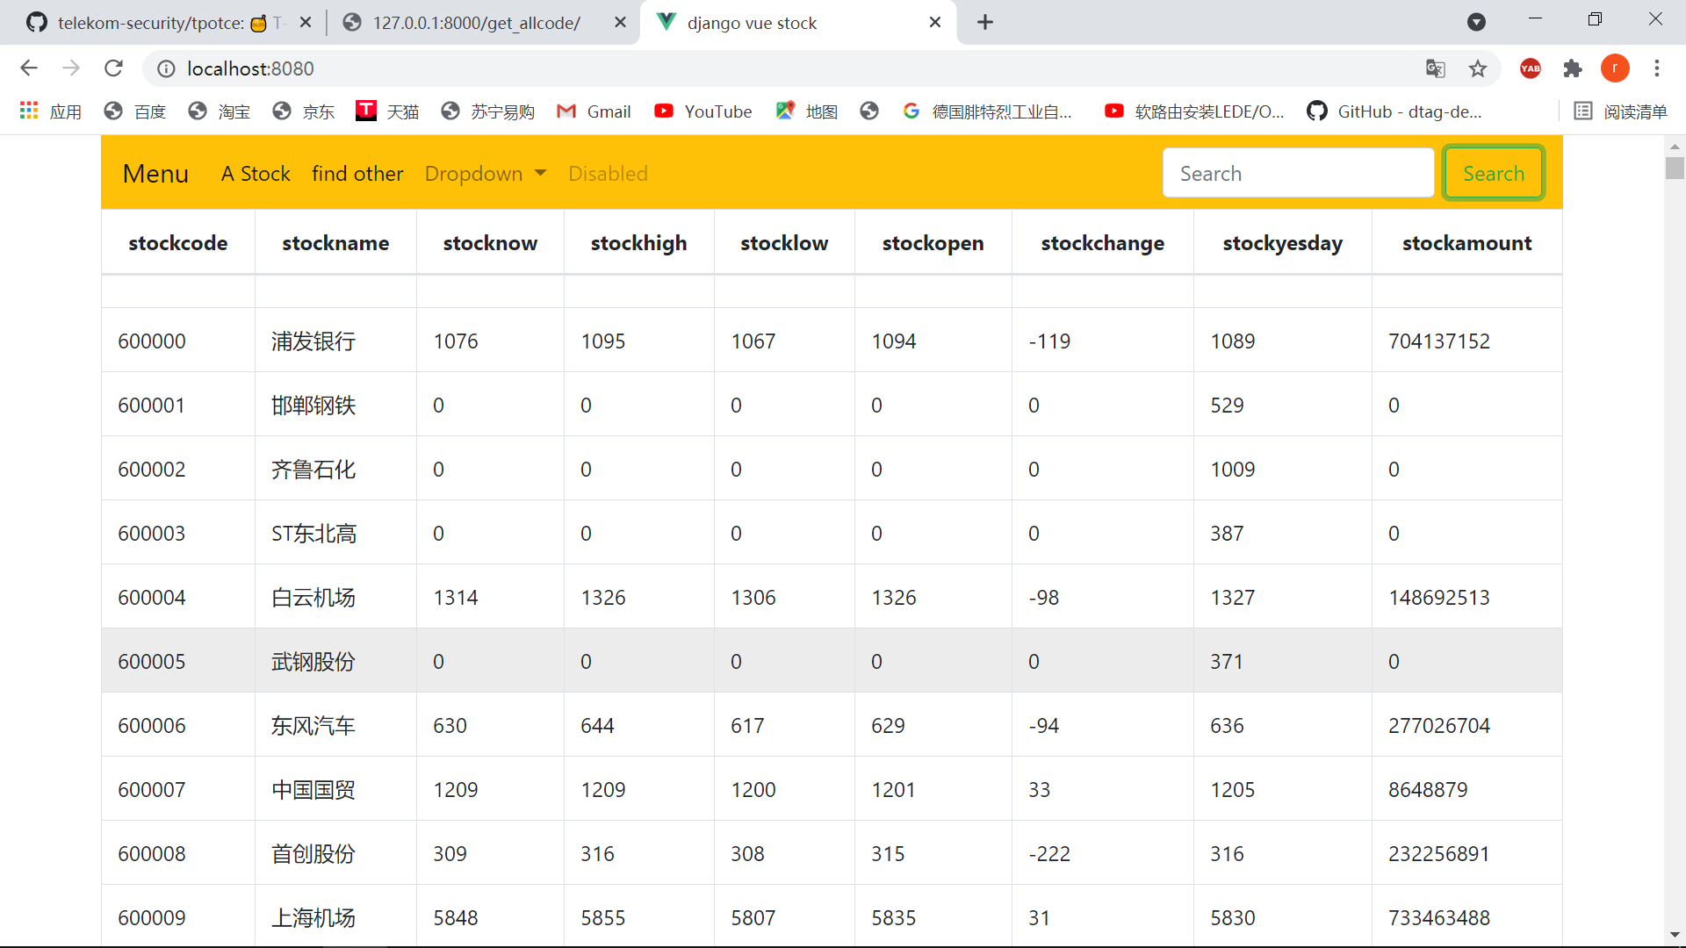Click amount 277026704 in 东风汽车 row
Viewport: 1686px width, 948px height.
point(1438,725)
